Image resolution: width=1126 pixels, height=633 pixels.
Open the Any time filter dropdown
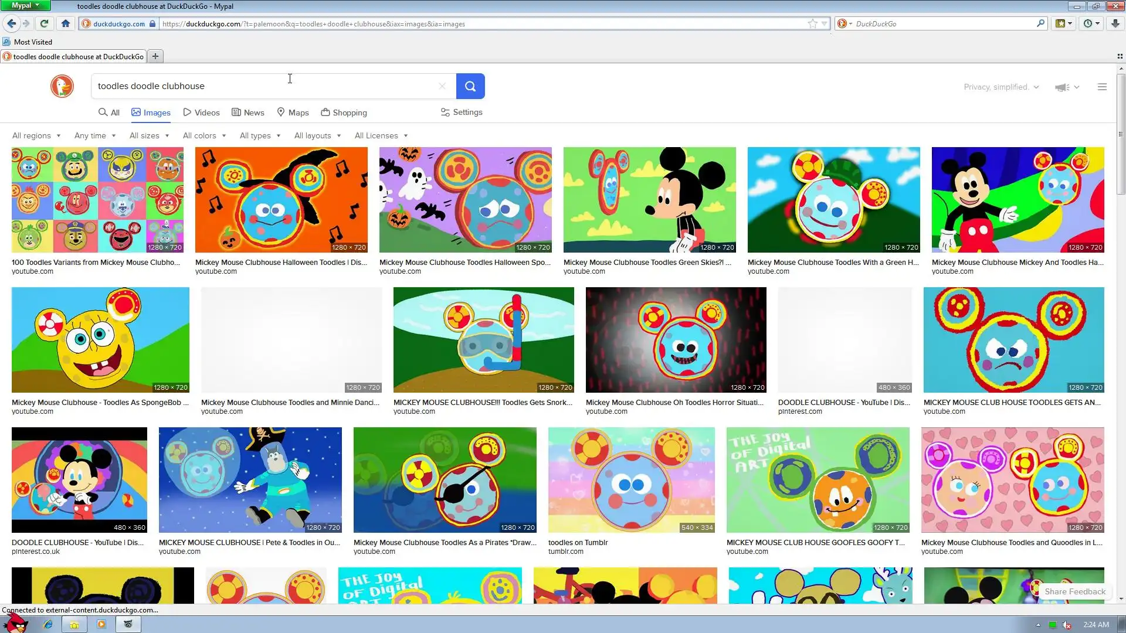tap(95, 135)
